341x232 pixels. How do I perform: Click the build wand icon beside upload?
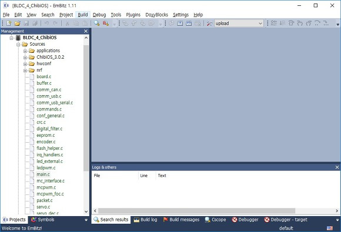(x=209, y=23)
